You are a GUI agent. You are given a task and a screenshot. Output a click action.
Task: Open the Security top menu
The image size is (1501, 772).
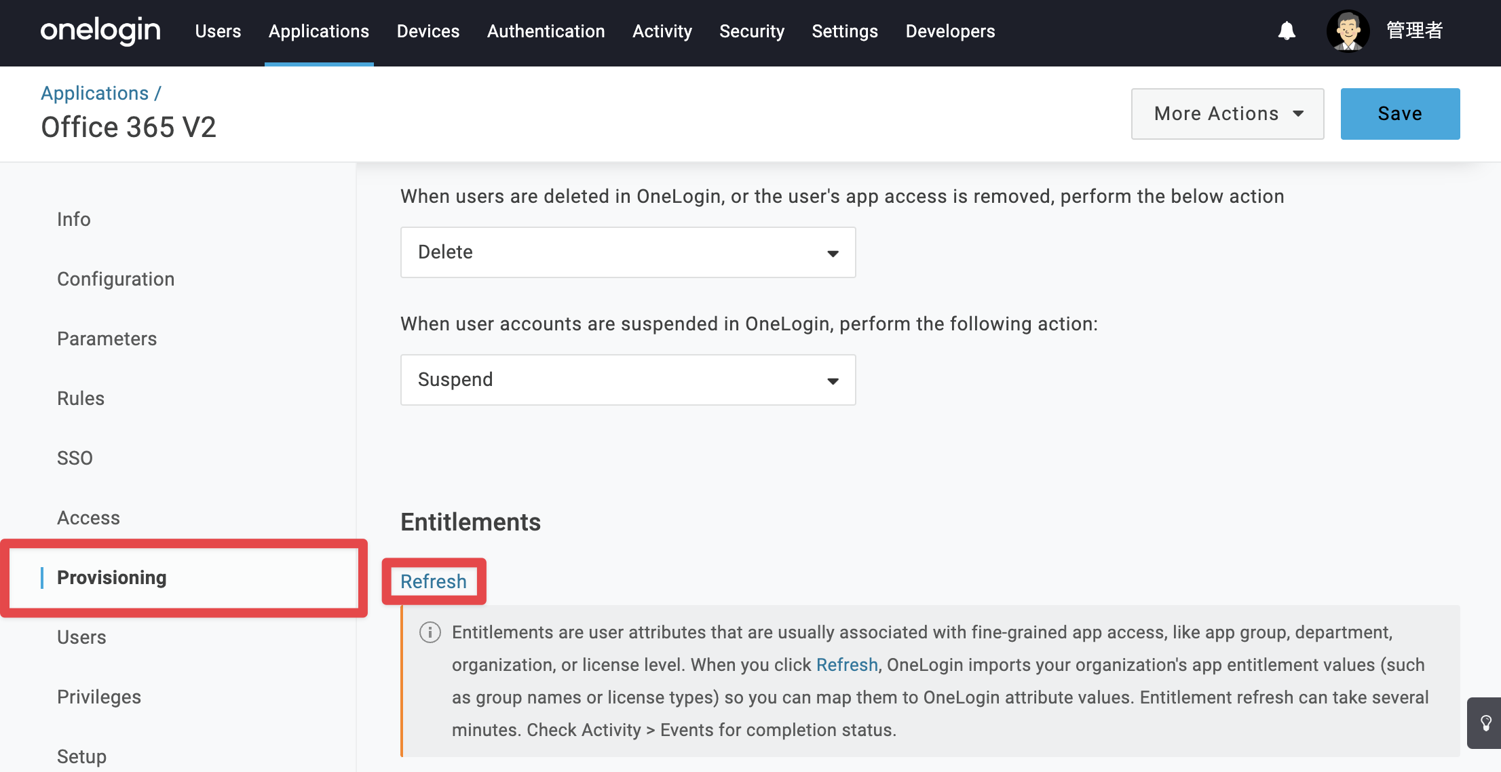(x=752, y=31)
